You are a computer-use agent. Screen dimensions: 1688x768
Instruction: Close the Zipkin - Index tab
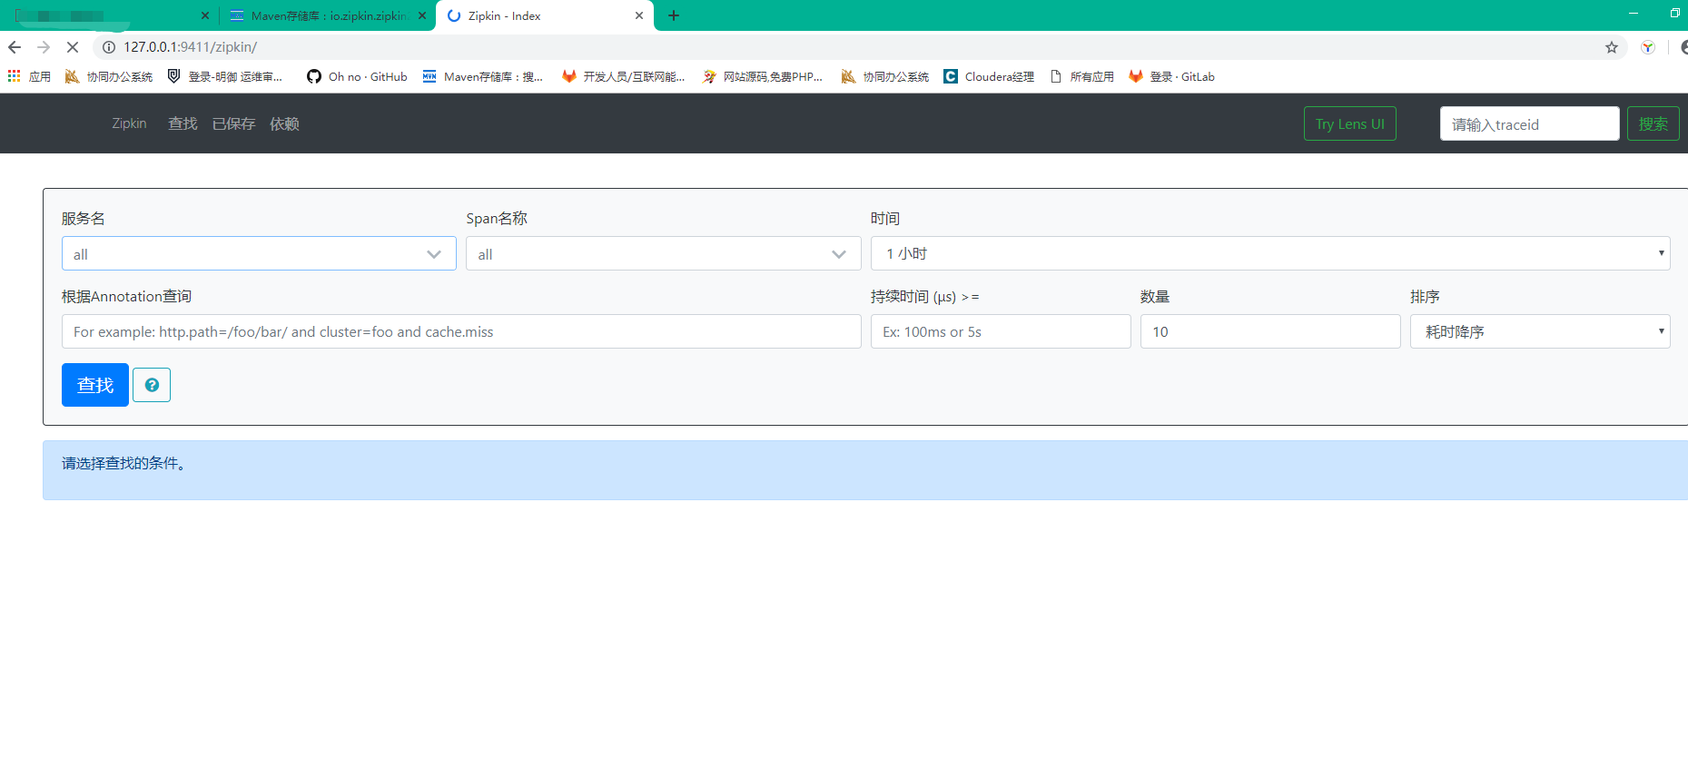[x=639, y=15]
